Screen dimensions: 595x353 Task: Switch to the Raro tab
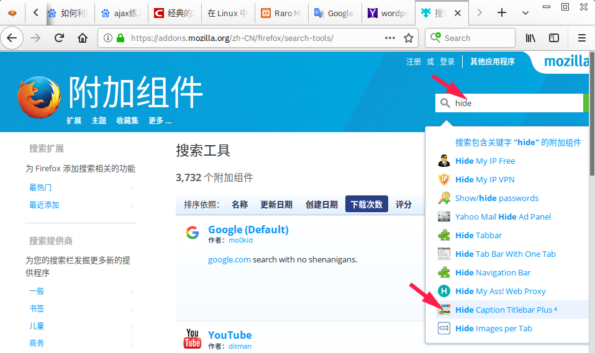point(281,13)
